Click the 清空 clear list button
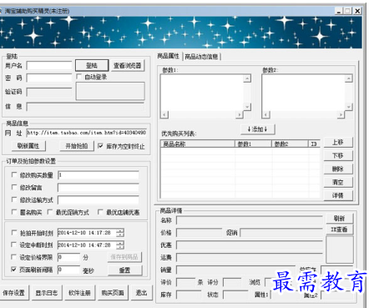 pyautogui.click(x=338, y=182)
